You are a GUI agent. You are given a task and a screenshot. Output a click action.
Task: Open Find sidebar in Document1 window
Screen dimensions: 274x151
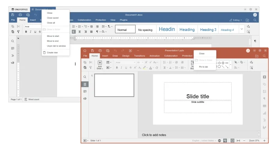pyautogui.click(x=13, y=41)
